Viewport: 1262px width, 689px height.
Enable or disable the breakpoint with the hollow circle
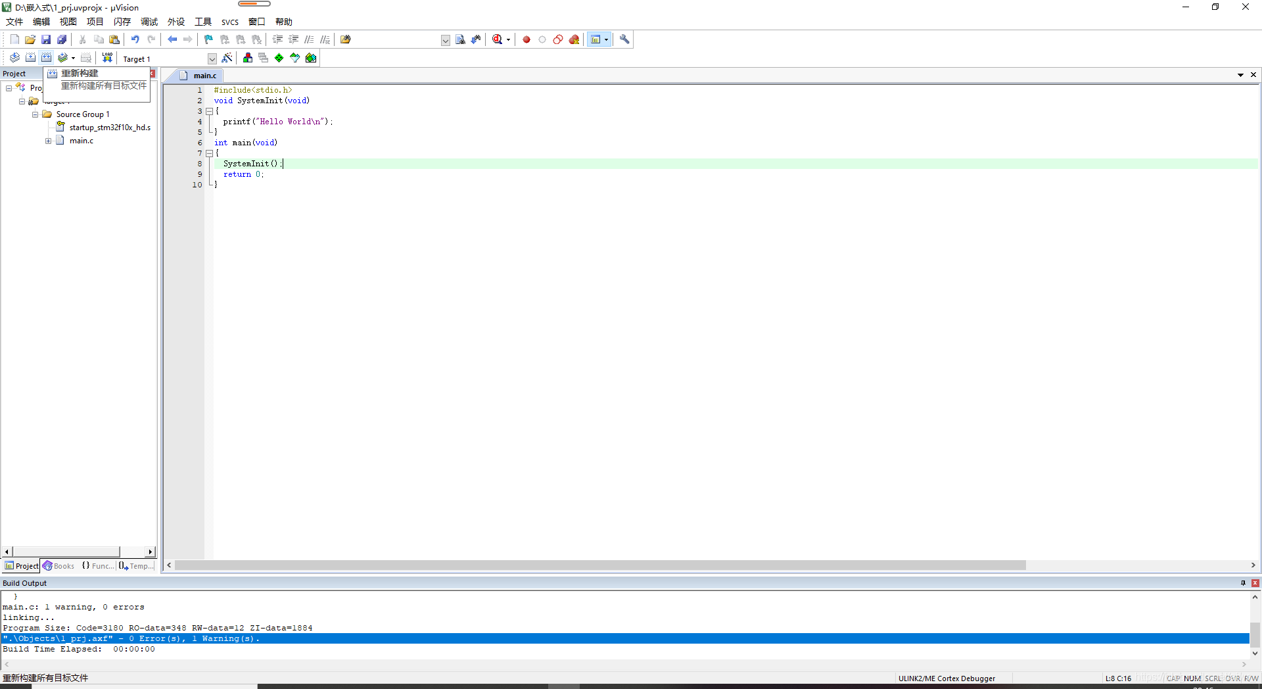click(542, 39)
